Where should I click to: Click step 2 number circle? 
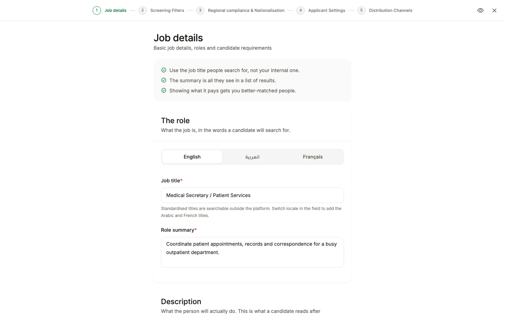tap(142, 10)
